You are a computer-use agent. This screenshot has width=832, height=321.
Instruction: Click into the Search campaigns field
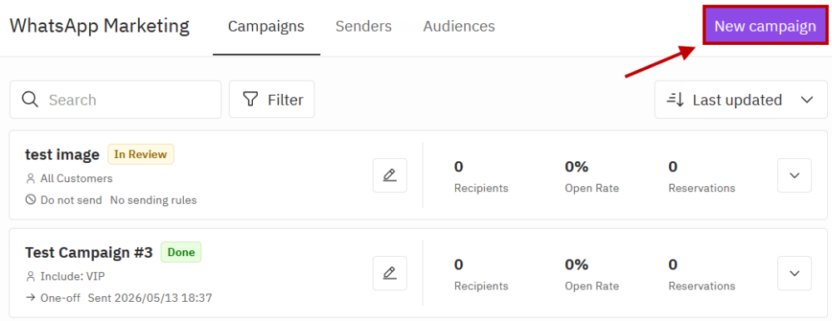tap(115, 100)
